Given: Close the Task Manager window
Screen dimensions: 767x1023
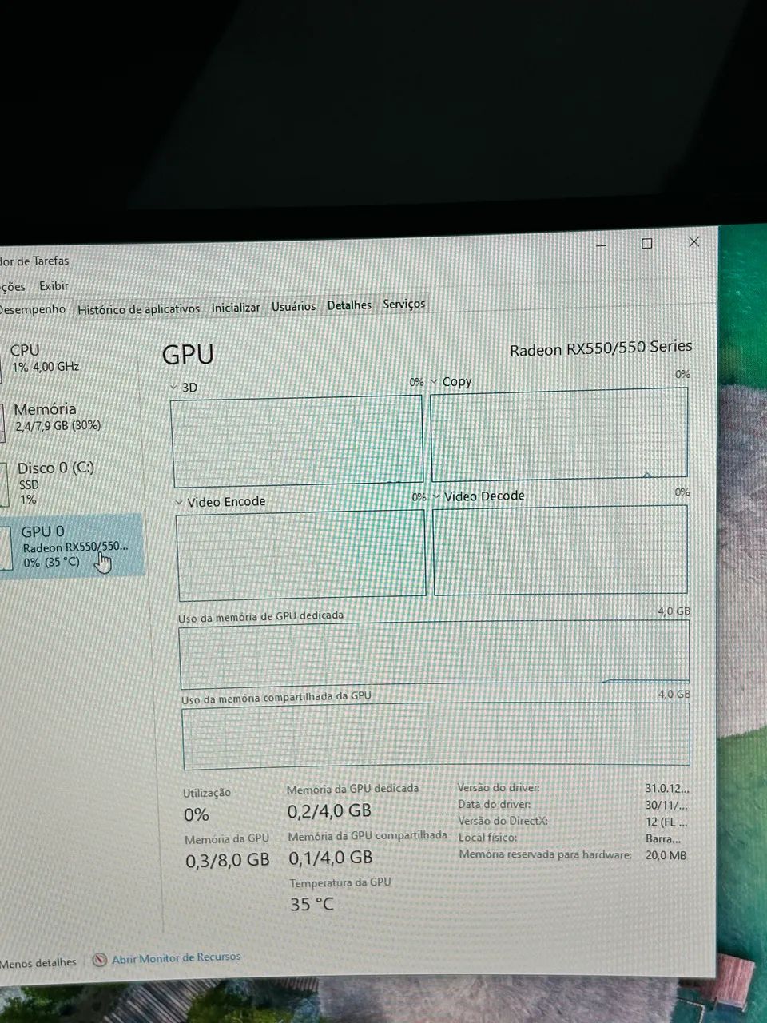Looking at the screenshot, I should coord(694,241).
